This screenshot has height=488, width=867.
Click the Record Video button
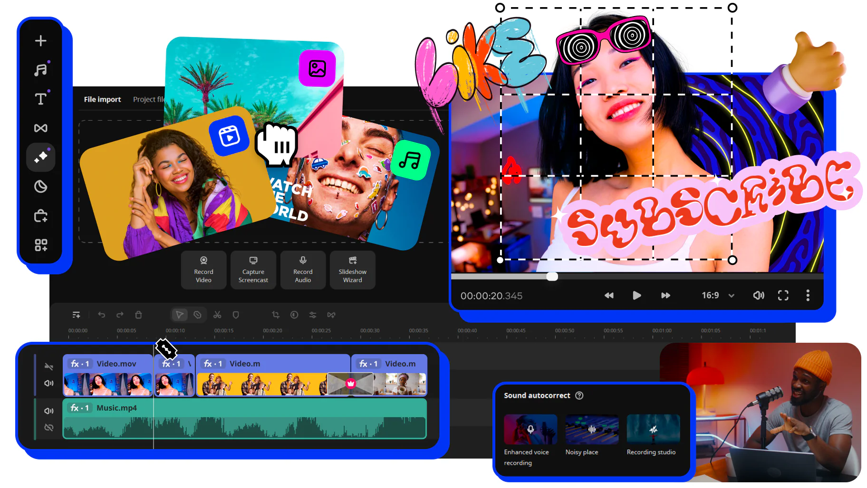[203, 270]
